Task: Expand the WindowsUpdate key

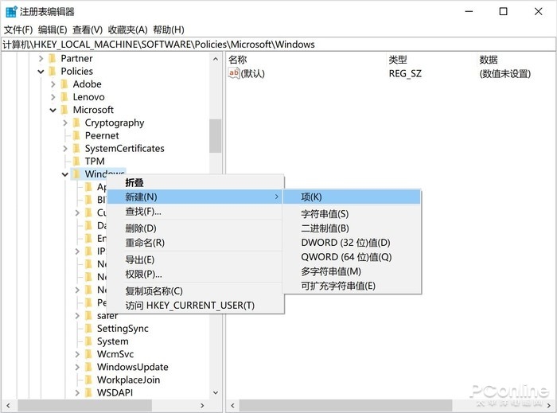Action: pos(77,367)
